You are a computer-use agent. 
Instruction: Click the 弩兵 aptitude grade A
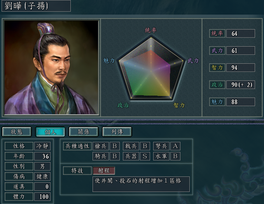[175, 146]
